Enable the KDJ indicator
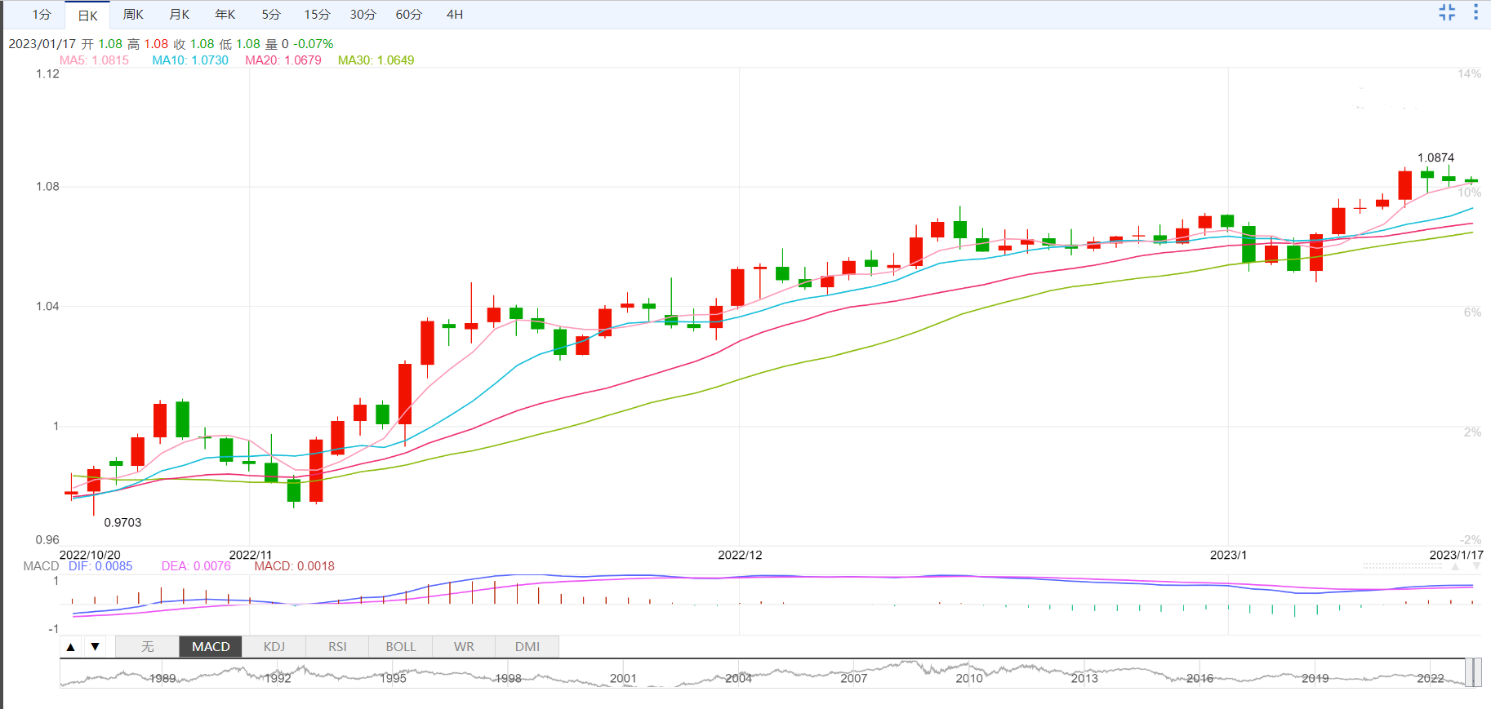The width and height of the screenshot is (1491, 709). 274,647
